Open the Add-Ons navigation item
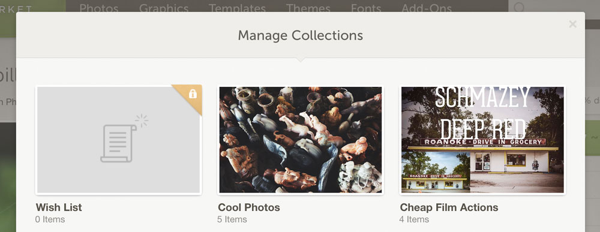600x232 pixels. 427,8
